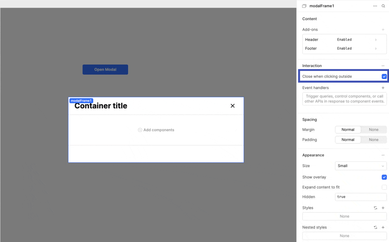Open the Size dropdown showing Small
Screen dimensions: 389x242
coord(361,166)
